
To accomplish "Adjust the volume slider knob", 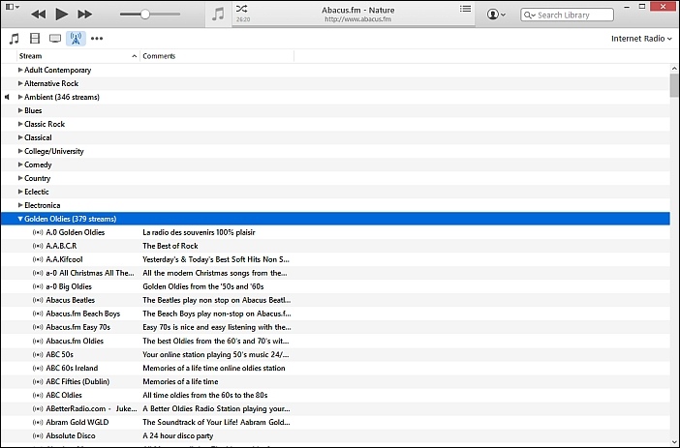I will (145, 15).
